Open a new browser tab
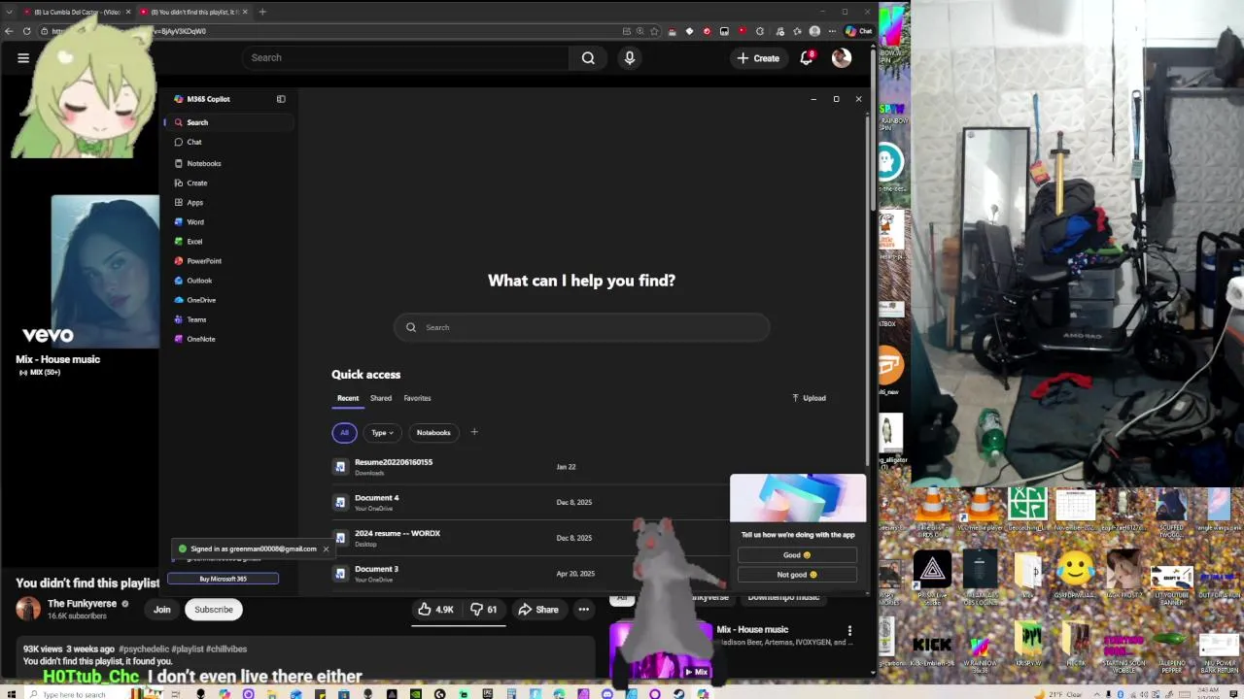 point(262,12)
